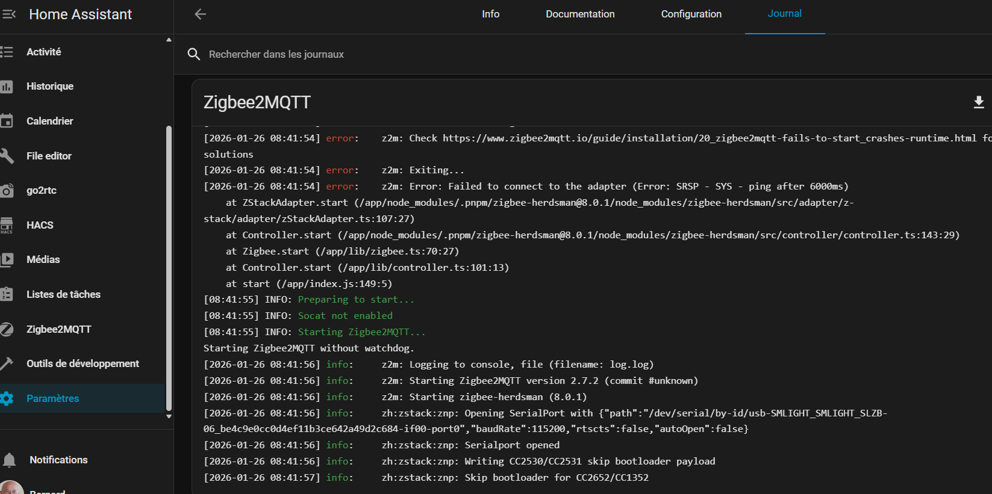The height and width of the screenshot is (494, 992).
Task: Open the go2rtc camera icon
Action: [7, 191]
